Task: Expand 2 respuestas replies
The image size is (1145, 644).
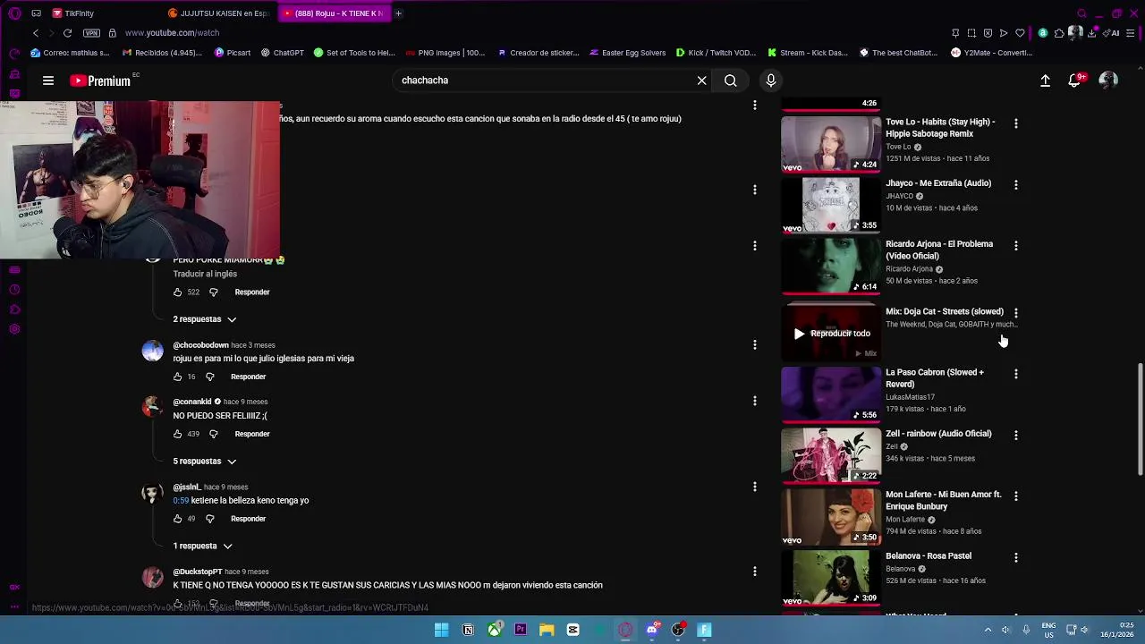Action: pos(205,319)
